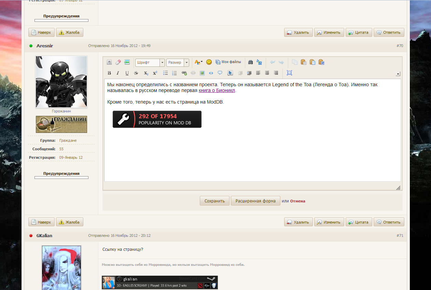Click the insert image icon
The width and height of the screenshot is (431, 290).
[x=202, y=73]
